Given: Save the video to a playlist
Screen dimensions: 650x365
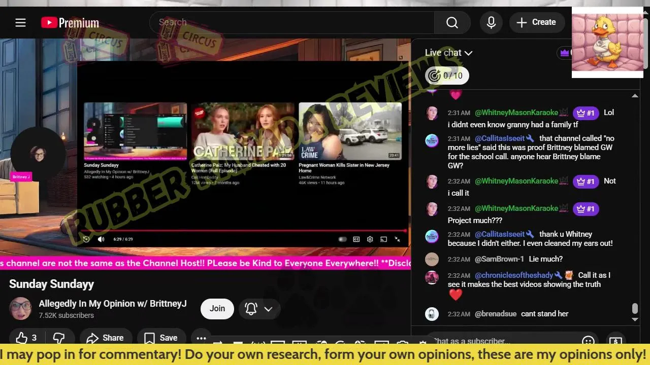Looking at the screenshot, I should (x=161, y=338).
